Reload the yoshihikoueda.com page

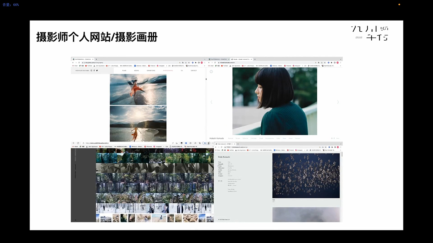[x=78, y=143]
